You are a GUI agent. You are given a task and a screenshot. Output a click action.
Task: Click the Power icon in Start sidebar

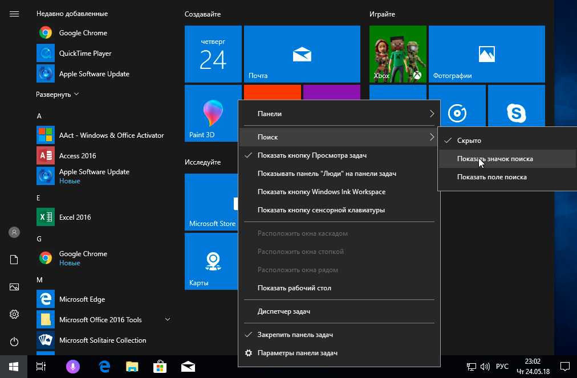(14, 342)
